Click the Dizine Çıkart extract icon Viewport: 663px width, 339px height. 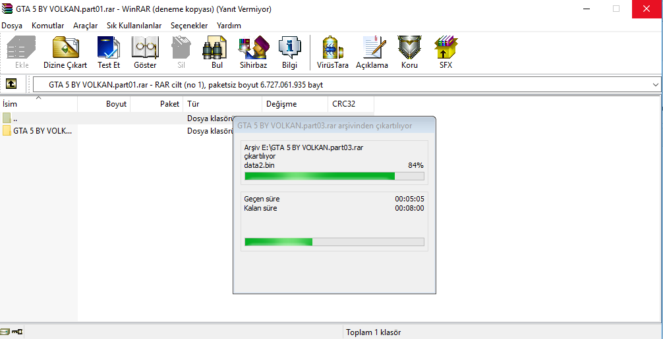[x=65, y=53]
